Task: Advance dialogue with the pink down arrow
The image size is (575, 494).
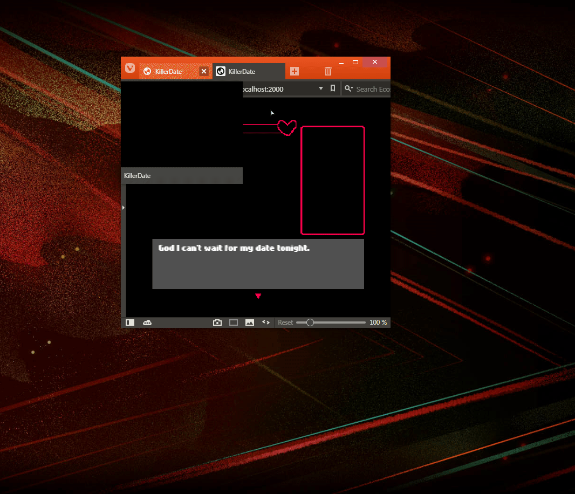Action: [x=258, y=296]
